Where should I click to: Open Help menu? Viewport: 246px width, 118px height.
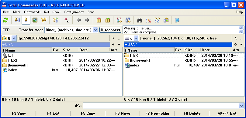pyautogui.click(x=239, y=12)
